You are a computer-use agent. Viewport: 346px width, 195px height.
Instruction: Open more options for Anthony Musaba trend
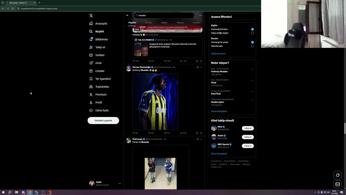pyautogui.click(x=252, y=69)
